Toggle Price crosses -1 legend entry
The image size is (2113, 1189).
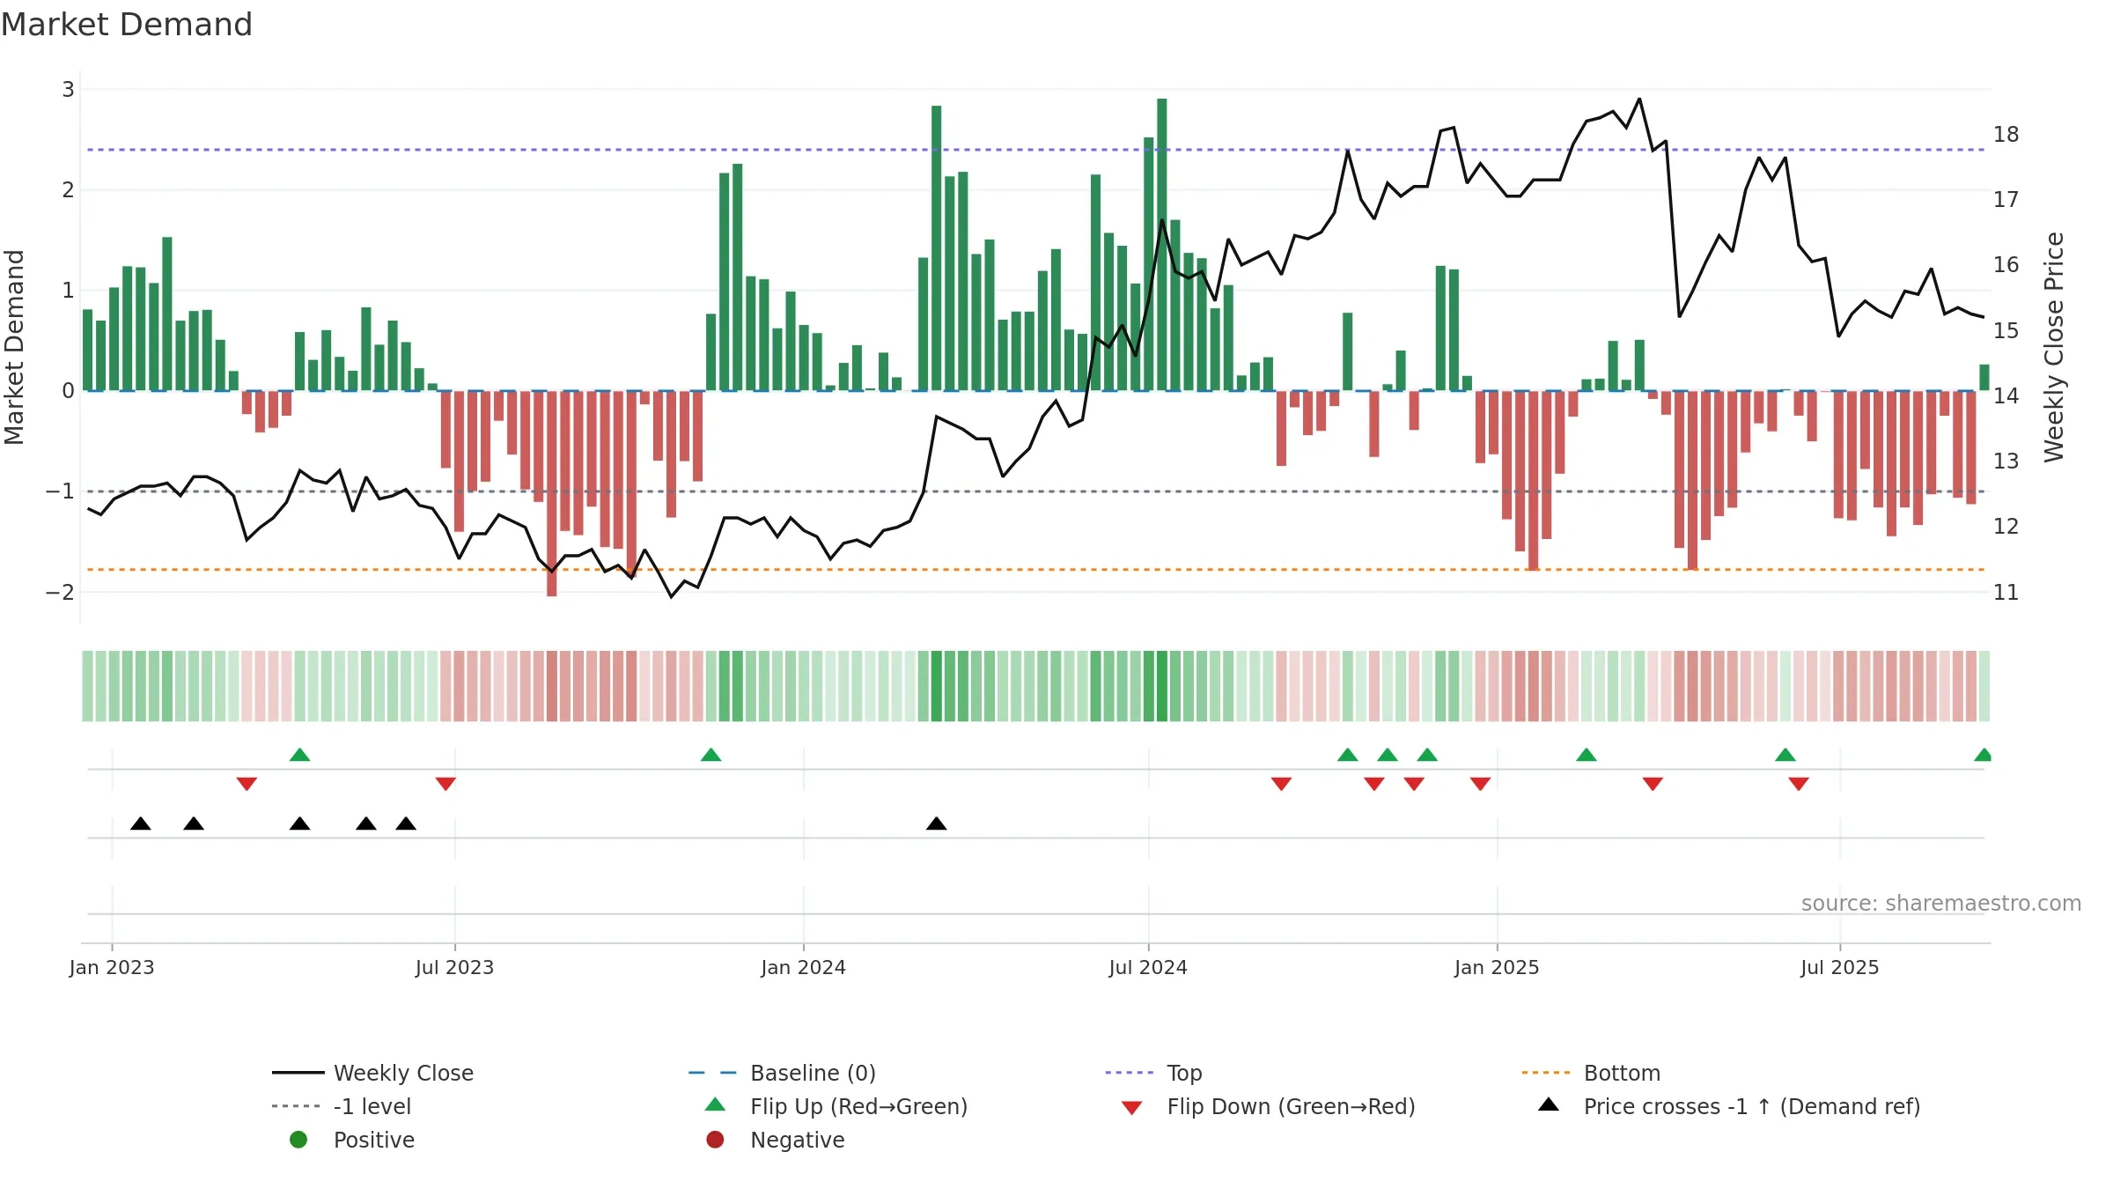[x=1729, y=1106]
